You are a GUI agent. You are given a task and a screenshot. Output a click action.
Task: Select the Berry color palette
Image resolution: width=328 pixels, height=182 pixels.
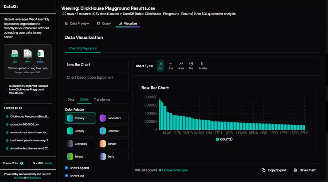(113, 156)
